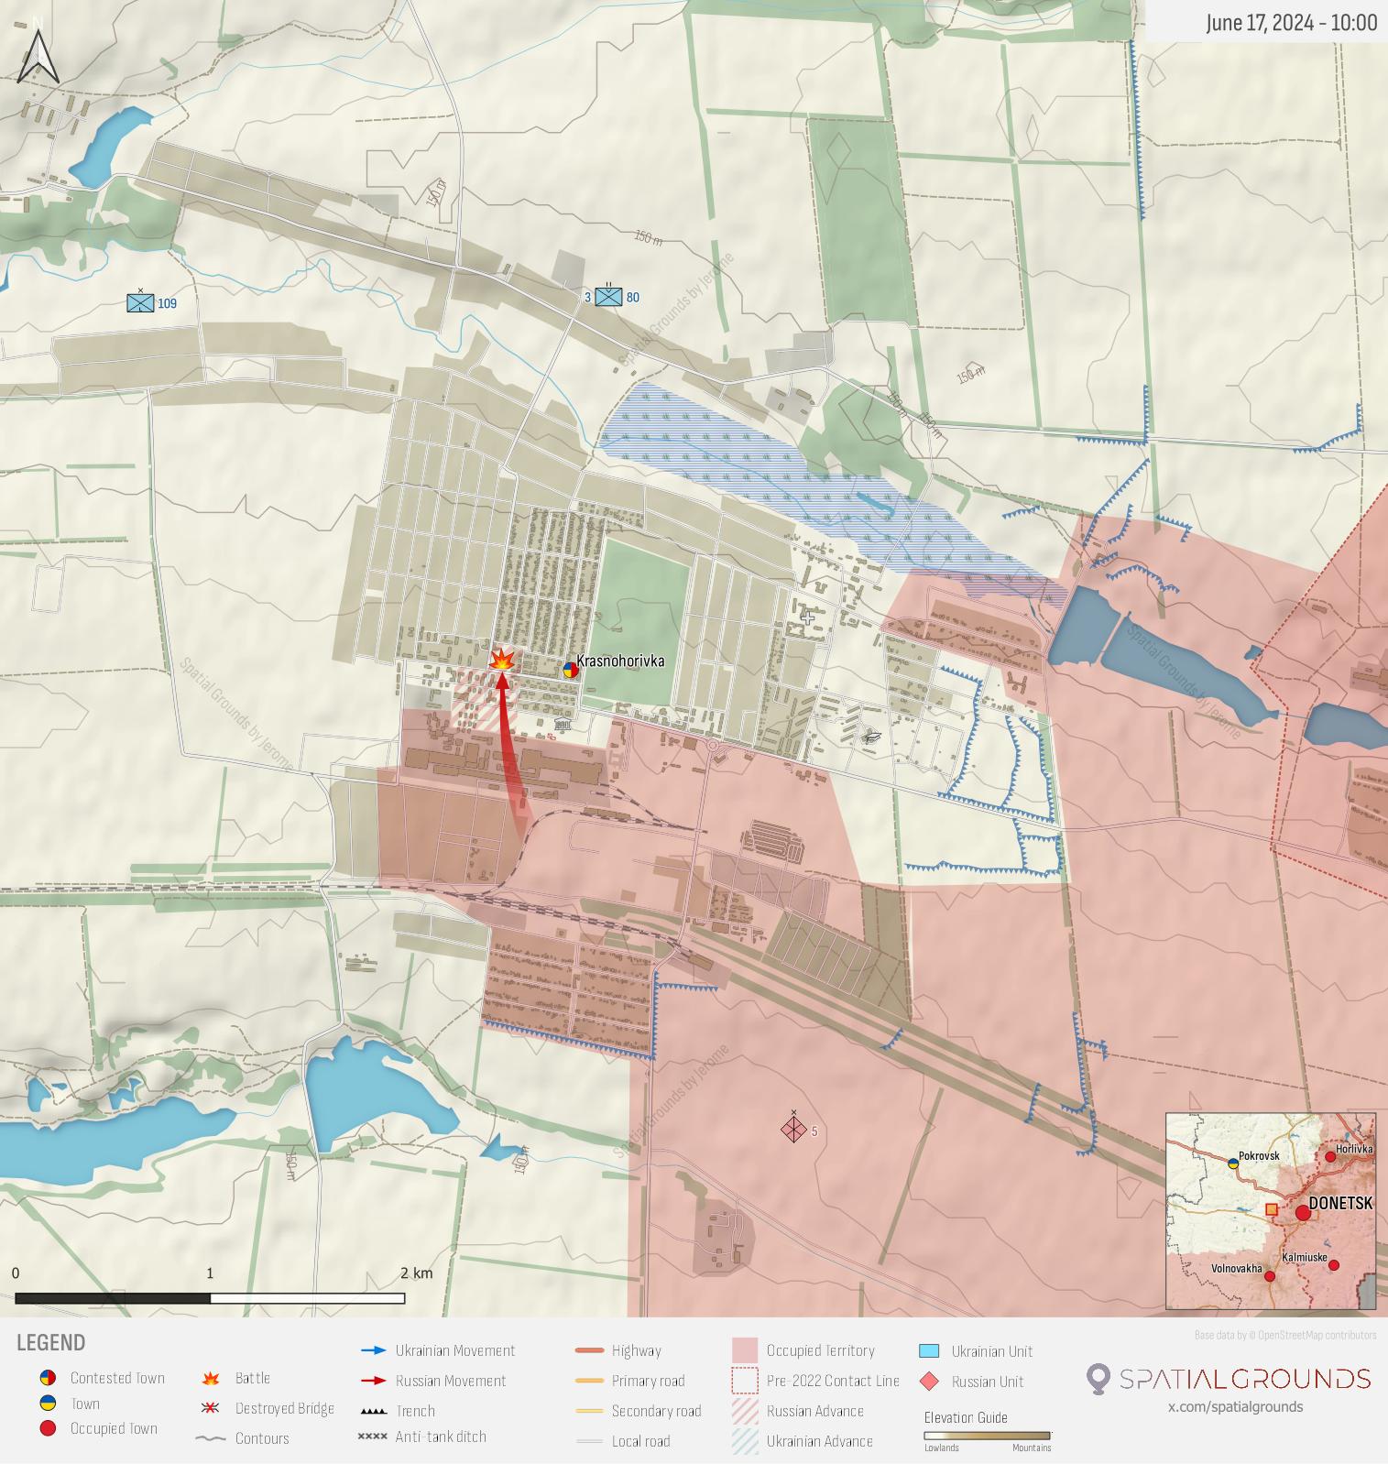The width and height of the screenshot is (1388, 1464).
Task: Click the Krasnohorivka contested town marker
Action: tap(571, 670)
